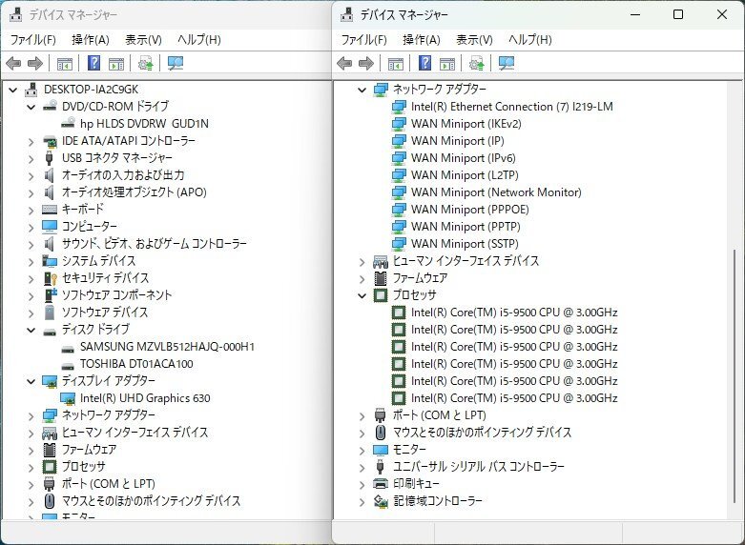Click the ファームウェア icon in right window
The image size is (745, 545).
click(381, 277)
